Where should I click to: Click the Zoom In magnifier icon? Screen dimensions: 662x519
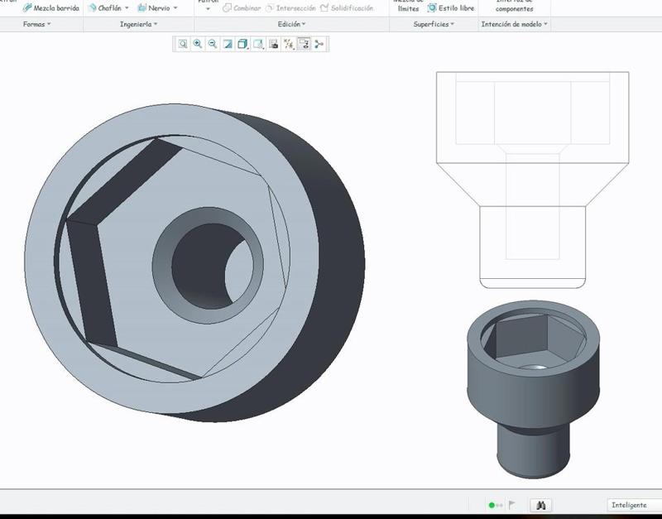click(198, 44)
